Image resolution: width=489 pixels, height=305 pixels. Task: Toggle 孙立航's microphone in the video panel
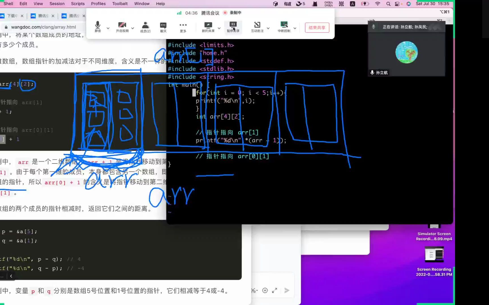[x=372, y=73]
